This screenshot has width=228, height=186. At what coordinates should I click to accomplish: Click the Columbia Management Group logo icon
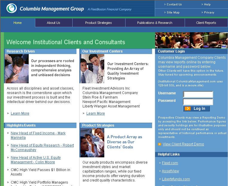12,8
